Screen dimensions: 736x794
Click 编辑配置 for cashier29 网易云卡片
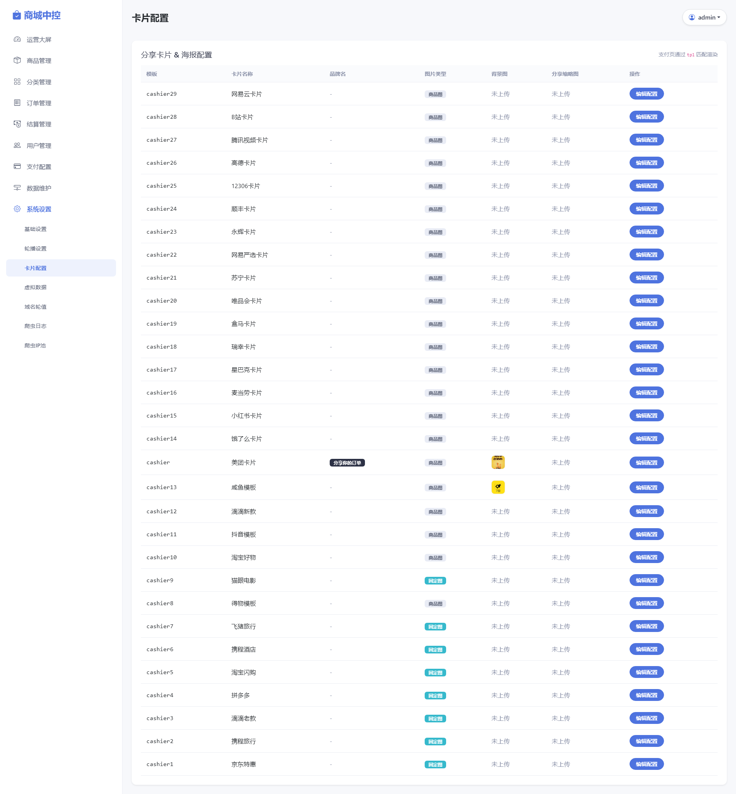(x=646, y=94)
